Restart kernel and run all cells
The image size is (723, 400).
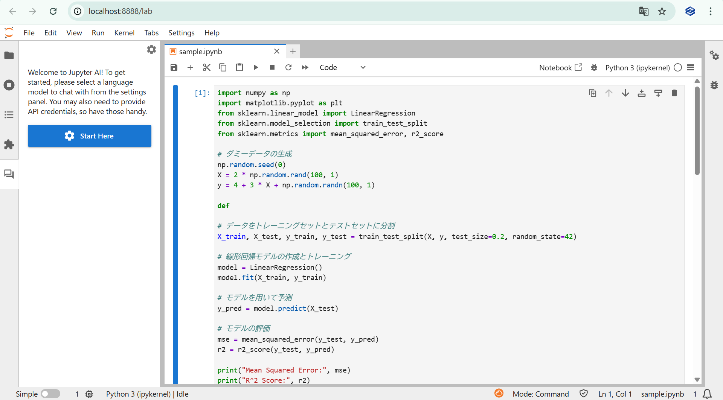tap(305, 67)
